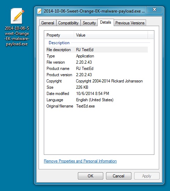The width and height of the screenshot is (170, 191).
Task: Select the Copyright property row
Action: click(x=97, y=81)
